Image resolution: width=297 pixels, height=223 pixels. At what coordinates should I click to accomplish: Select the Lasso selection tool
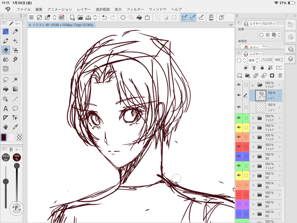pyautogui.click(x=6, y=80)
